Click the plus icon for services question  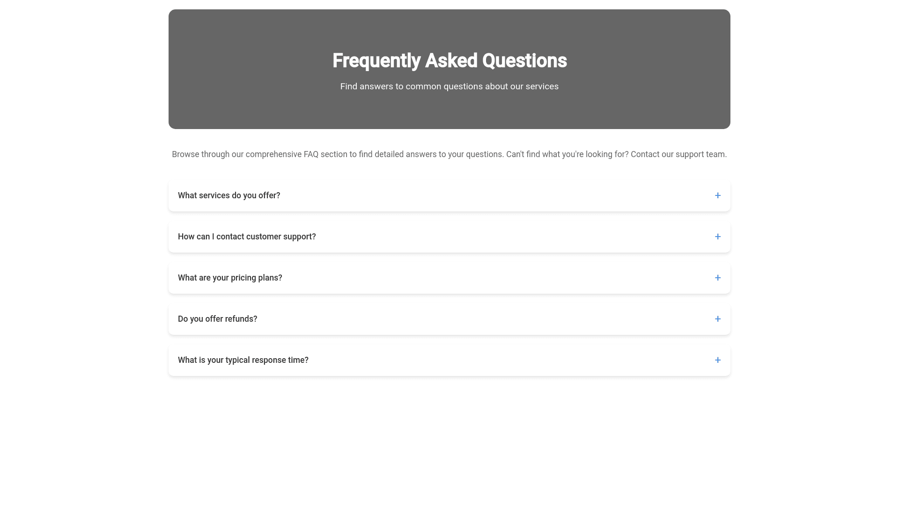717,195
